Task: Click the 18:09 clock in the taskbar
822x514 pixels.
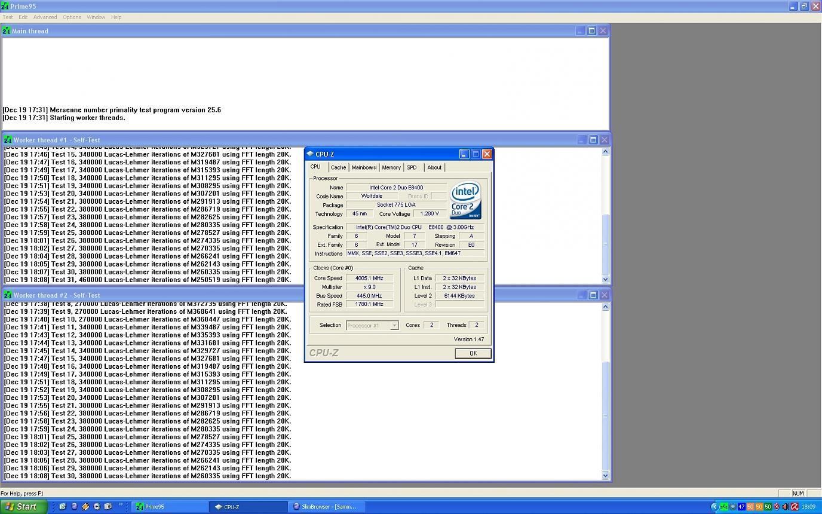Action: coord(809,507)
